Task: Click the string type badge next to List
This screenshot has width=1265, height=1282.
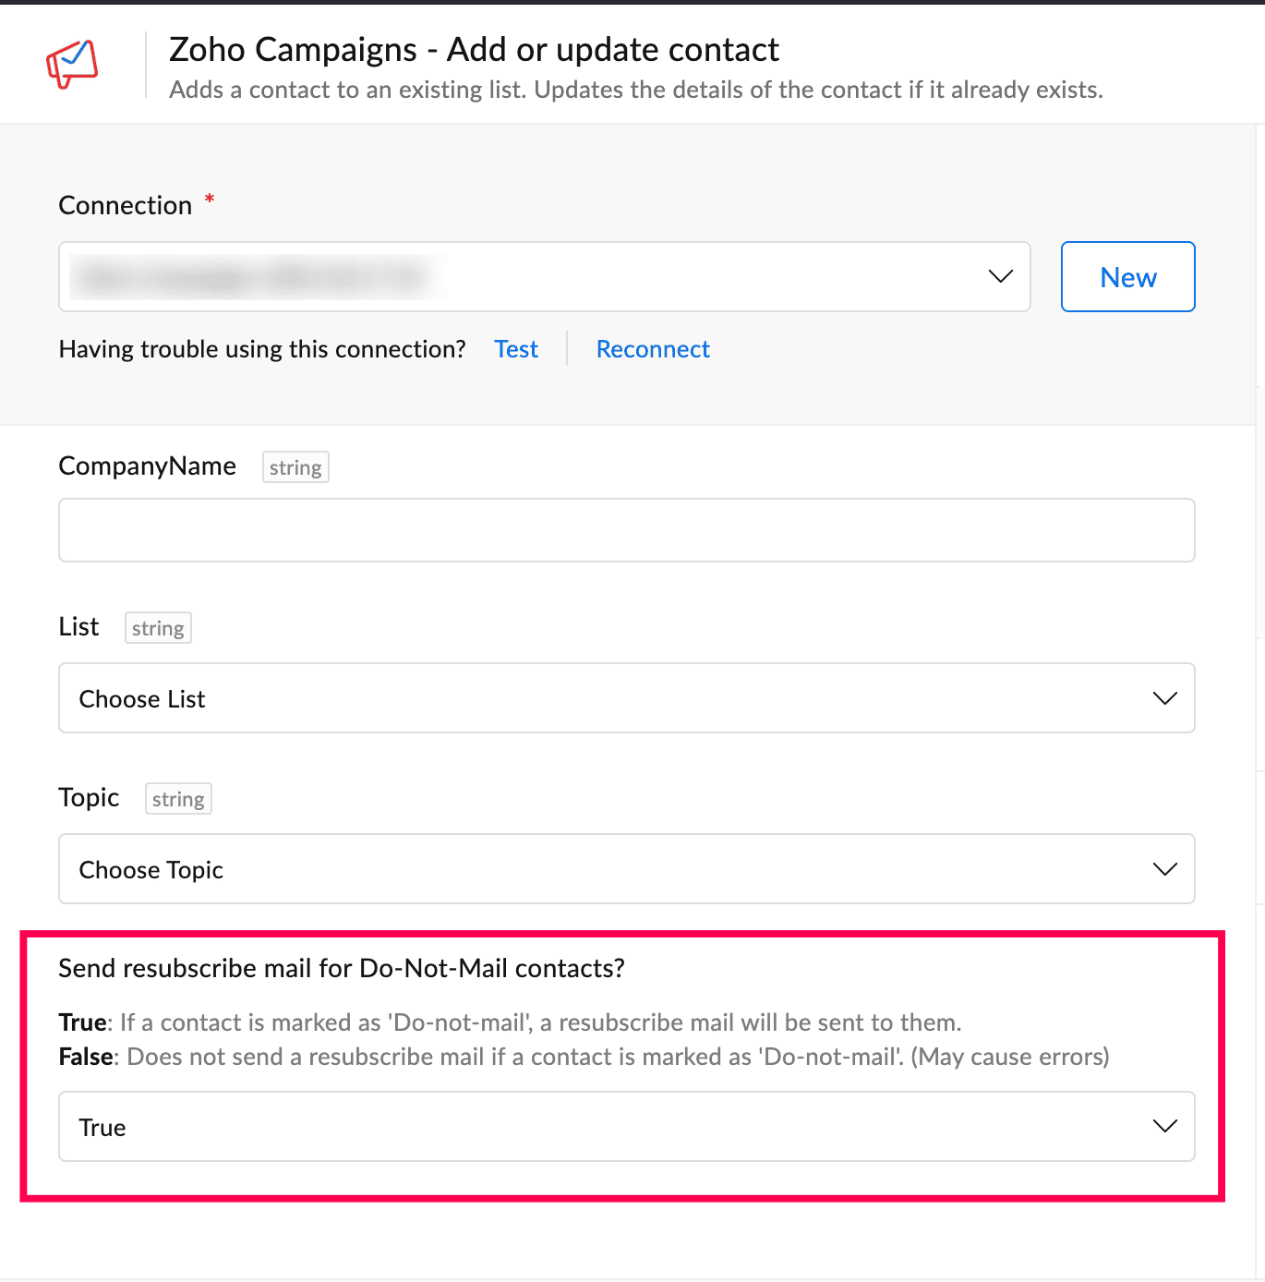Action: point(158,628)
